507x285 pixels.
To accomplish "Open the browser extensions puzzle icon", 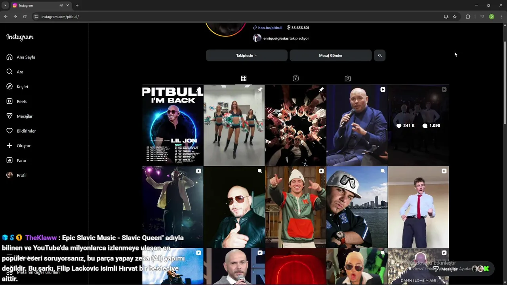I will coord(468,17).
